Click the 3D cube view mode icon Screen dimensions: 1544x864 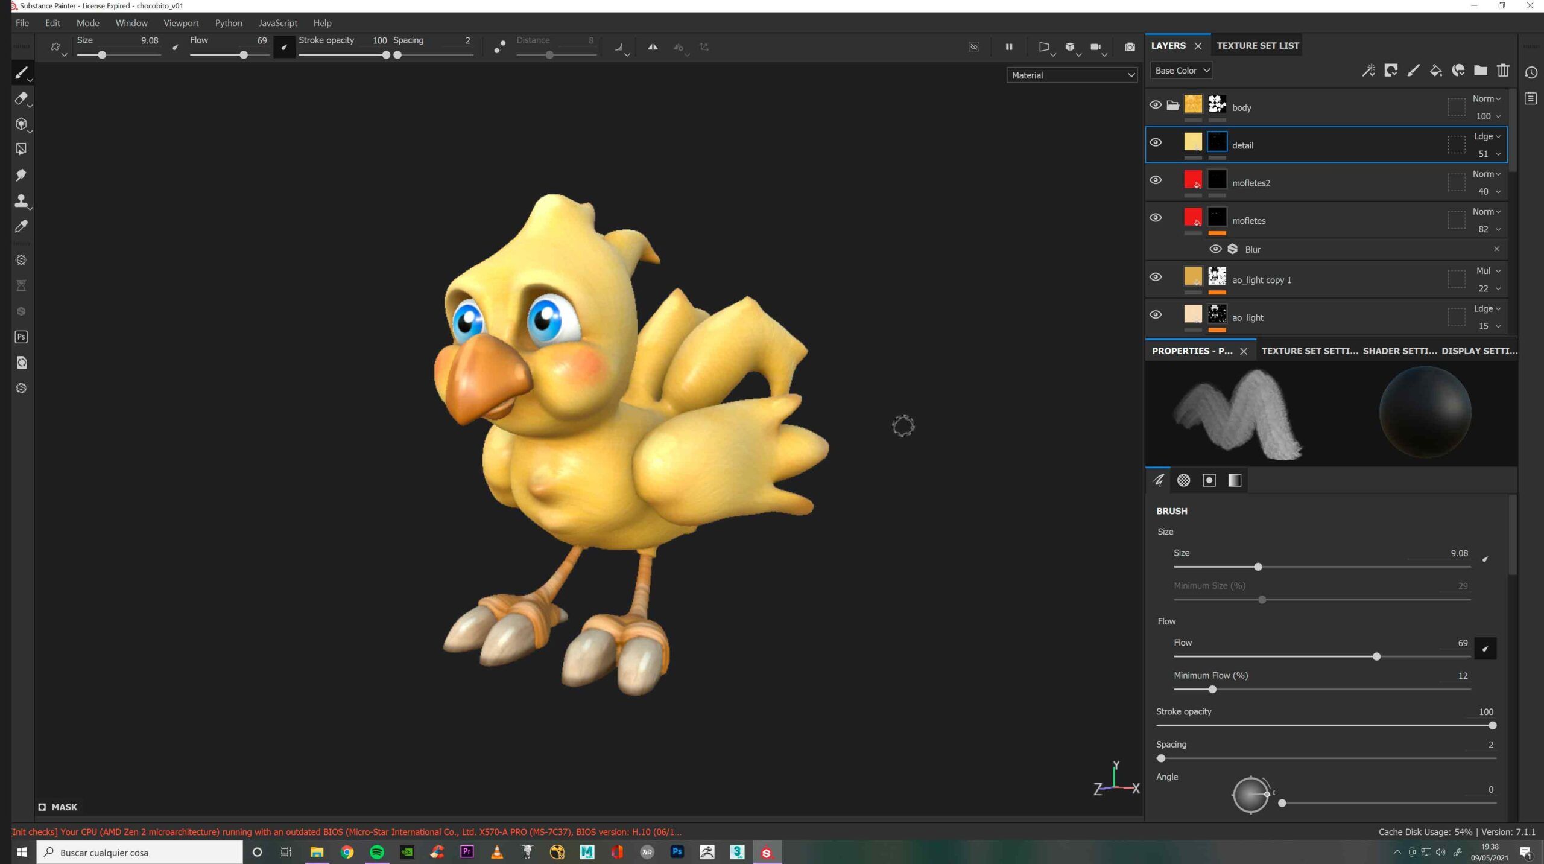click(1070, 47)
